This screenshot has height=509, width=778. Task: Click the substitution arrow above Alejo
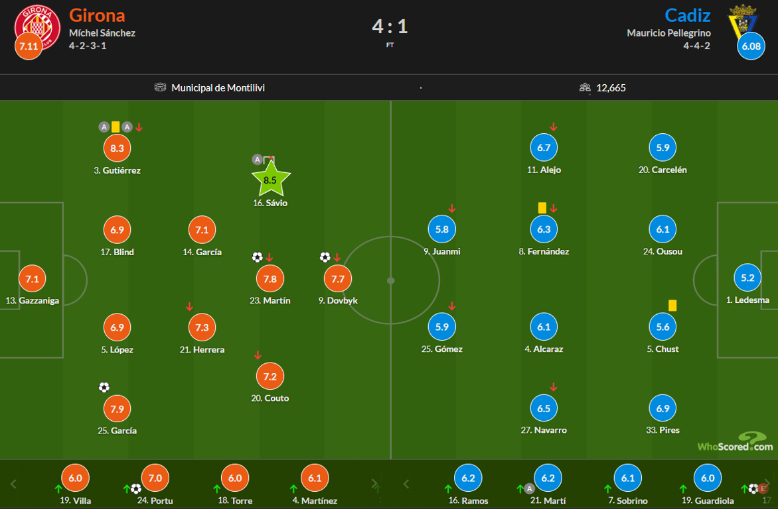[x=554, y=127]
